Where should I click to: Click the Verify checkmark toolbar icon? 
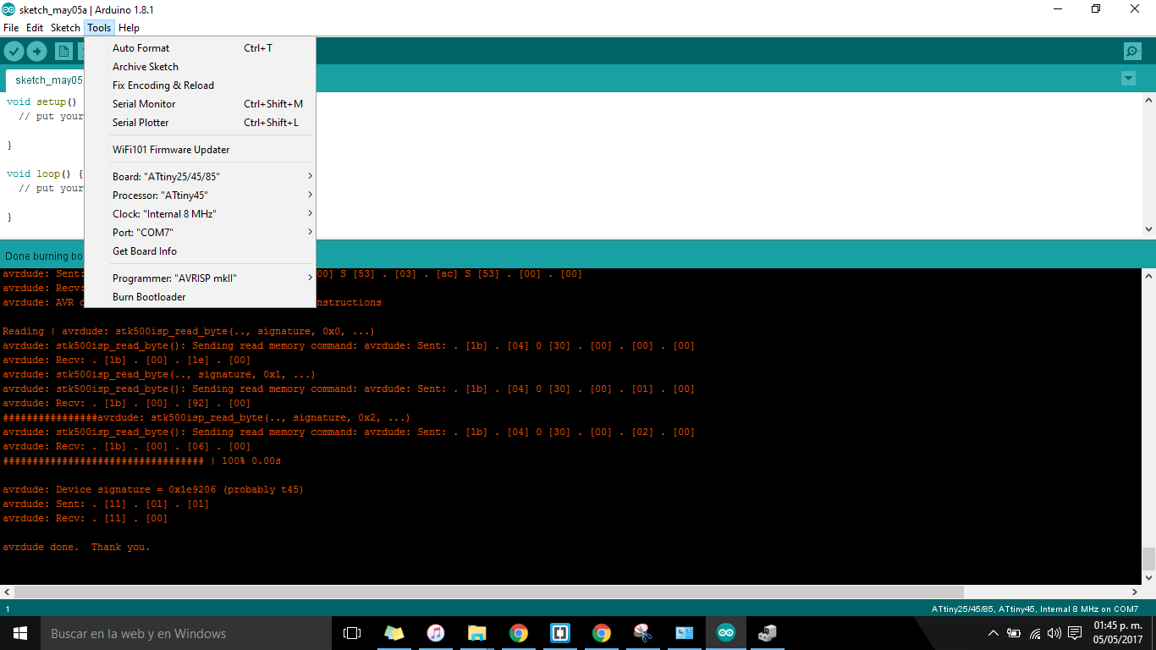tap(14, 52)
